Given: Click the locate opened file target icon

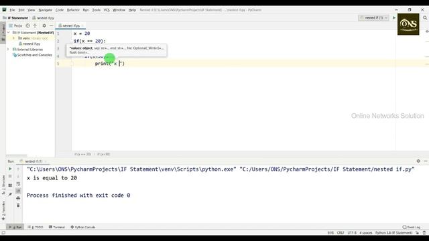Looking at the screenshot, I should [x=27, y=25].
